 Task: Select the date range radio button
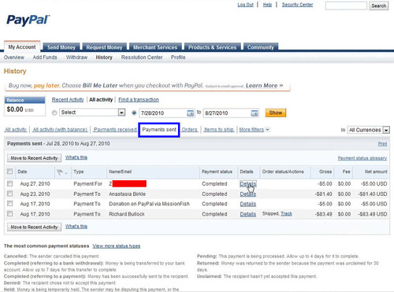134,113
